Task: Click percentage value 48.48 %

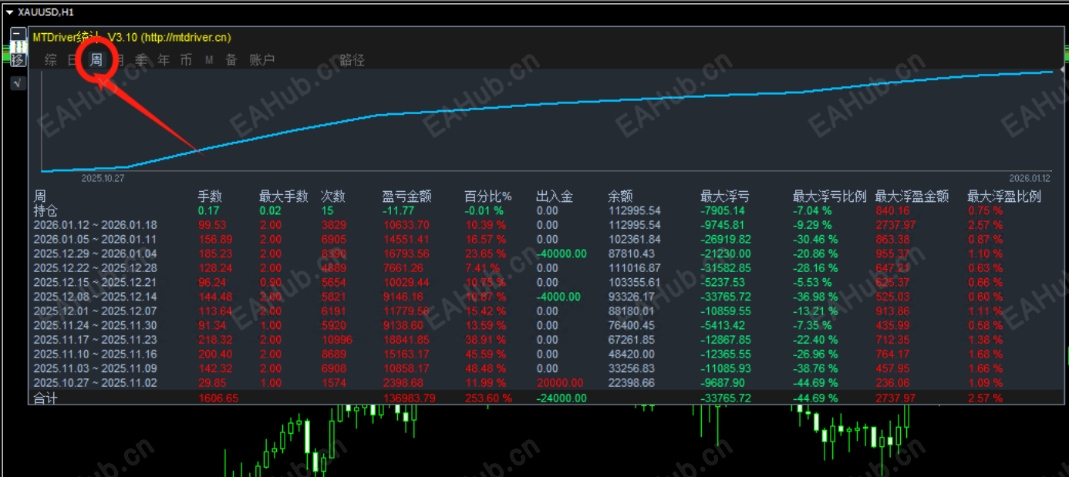Action: [x=484, y=368]
